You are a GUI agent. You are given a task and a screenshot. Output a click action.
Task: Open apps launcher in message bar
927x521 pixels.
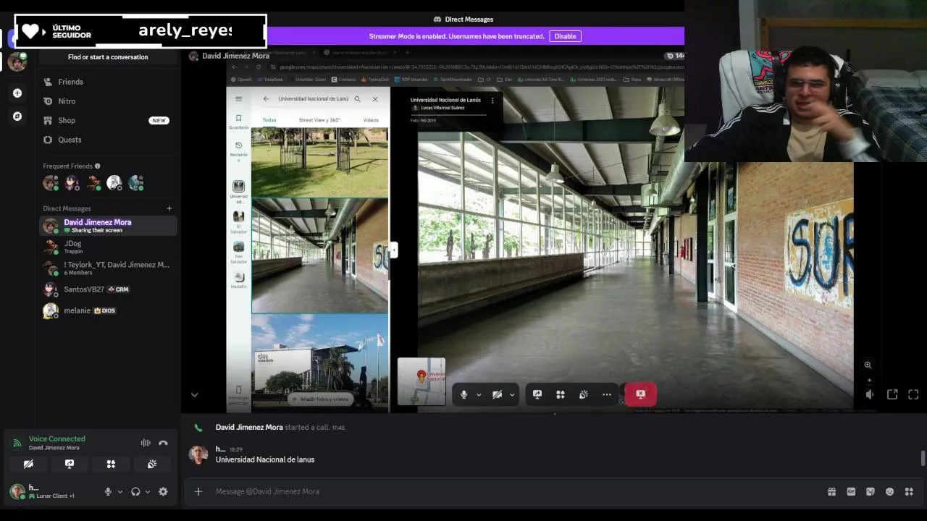pos(909,491)
